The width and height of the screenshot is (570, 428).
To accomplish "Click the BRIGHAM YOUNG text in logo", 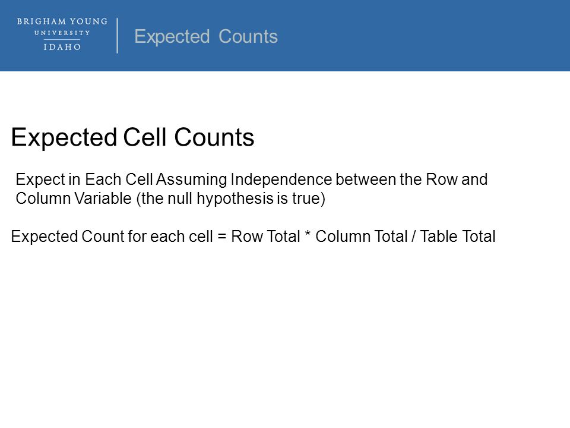I will [x=62, y=21].
